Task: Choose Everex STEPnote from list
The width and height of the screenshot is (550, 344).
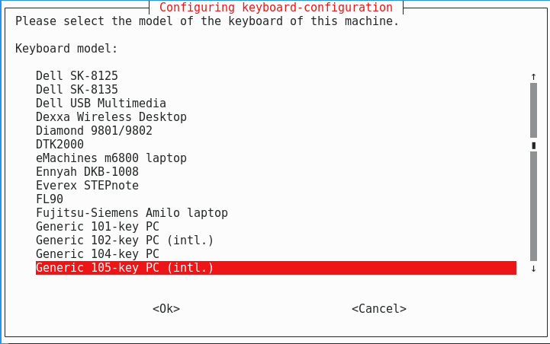Action: click(87, 186)
